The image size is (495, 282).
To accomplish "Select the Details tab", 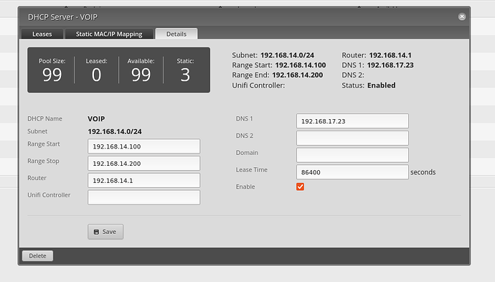I will (x=176, y=34).
